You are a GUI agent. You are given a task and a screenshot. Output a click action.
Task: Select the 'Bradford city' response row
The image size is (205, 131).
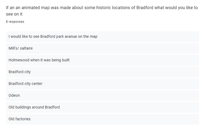pos(102,72)
